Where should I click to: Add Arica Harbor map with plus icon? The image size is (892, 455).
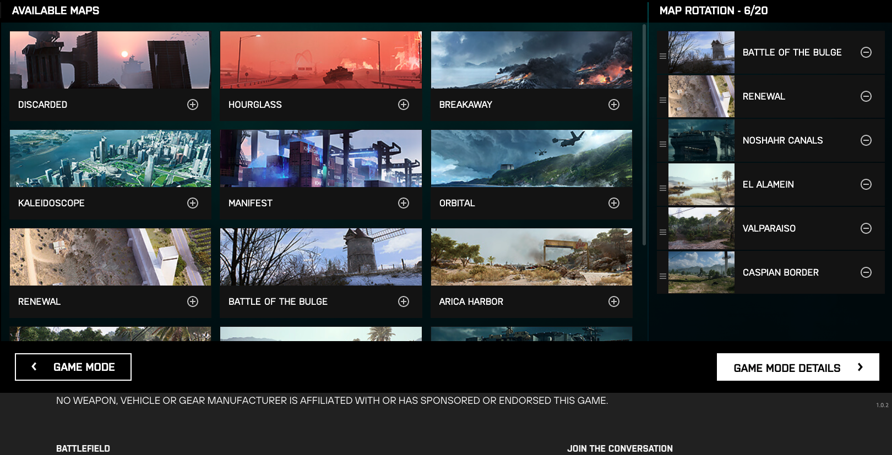614,301
